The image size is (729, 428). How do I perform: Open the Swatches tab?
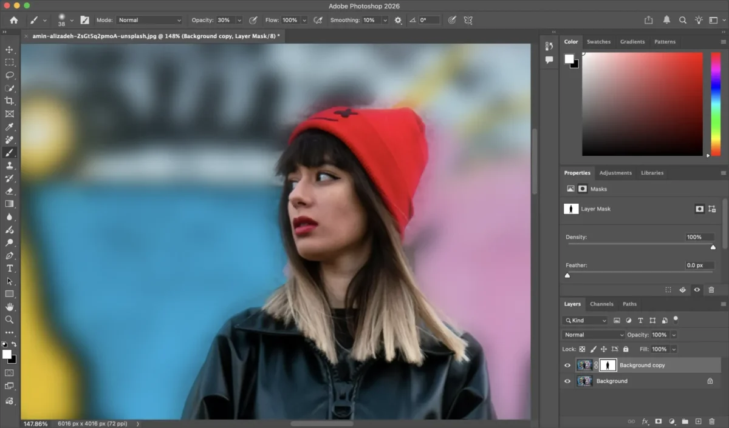pos(598,42)
